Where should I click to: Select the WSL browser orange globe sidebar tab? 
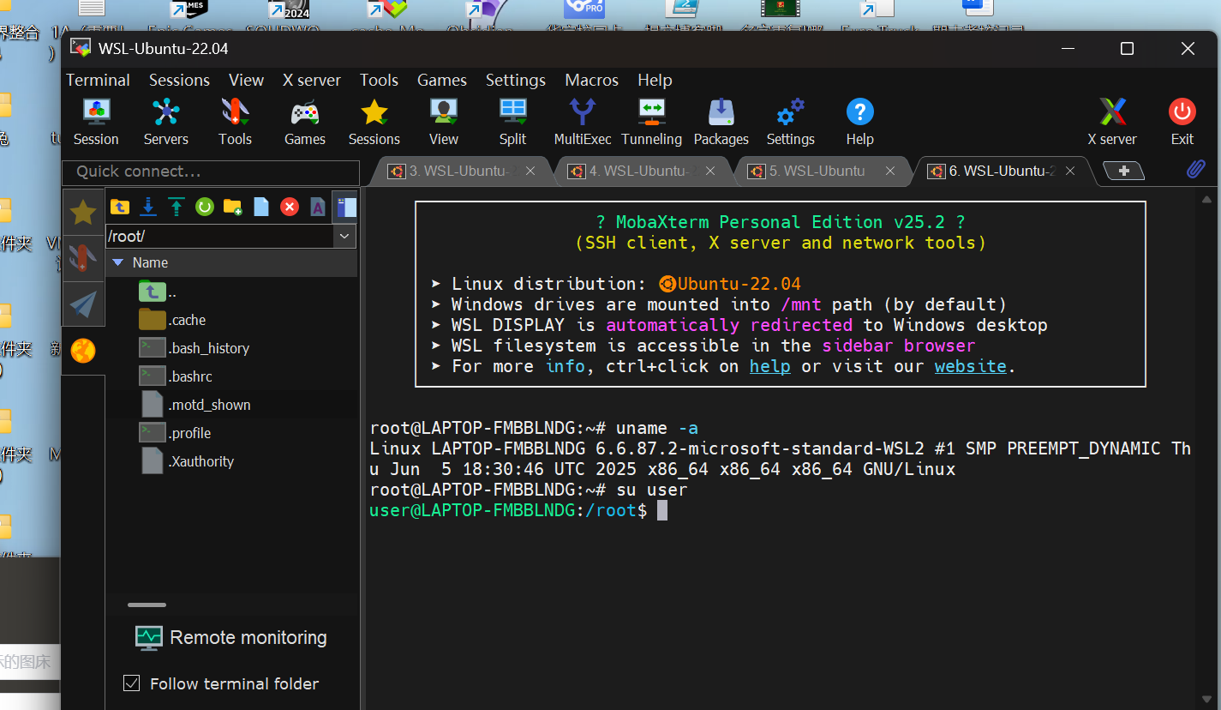coord(83,351)
